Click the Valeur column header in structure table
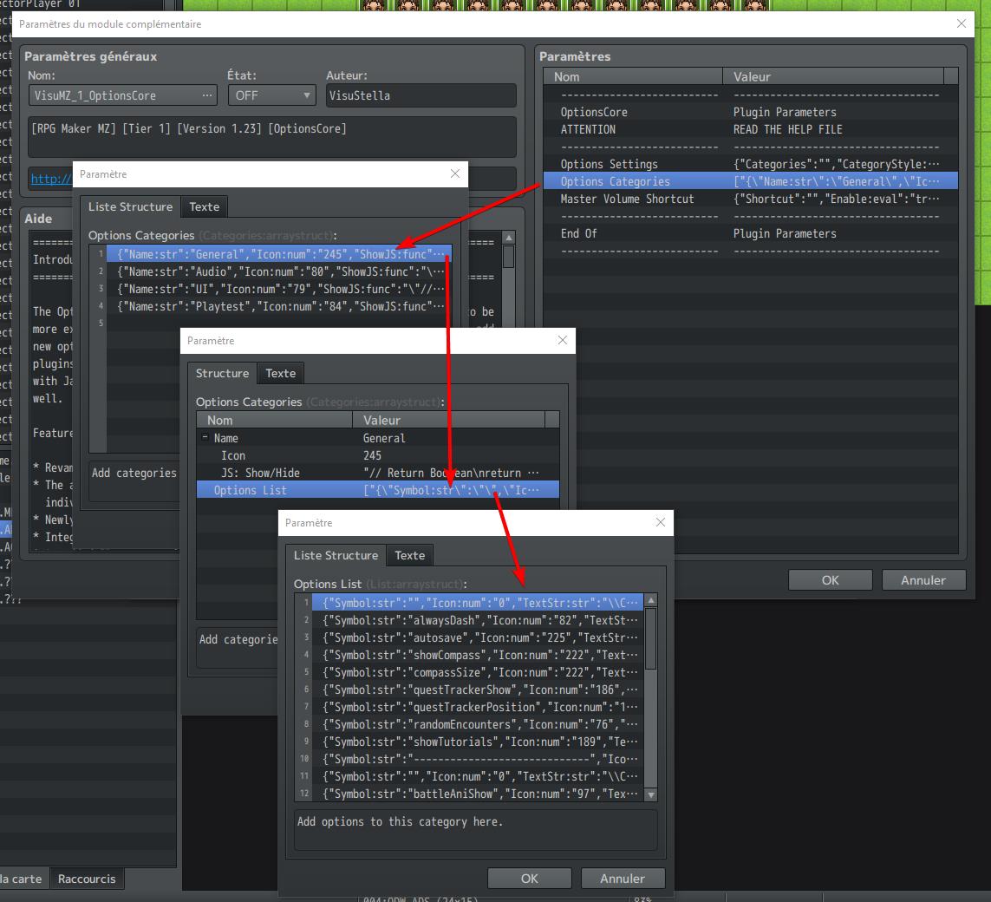Viewport: 991px width, 902px height. pyautogui.click(x=449, y=421)
